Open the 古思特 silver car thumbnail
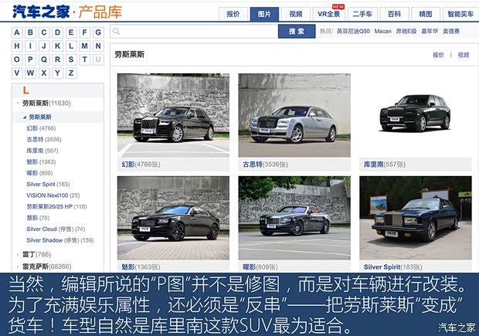The image size is (479, 336). (294, 115)
